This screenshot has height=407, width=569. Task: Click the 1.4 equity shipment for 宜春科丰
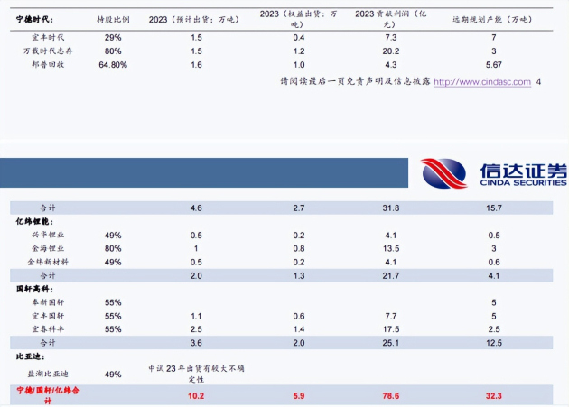[x=299, y=329]
